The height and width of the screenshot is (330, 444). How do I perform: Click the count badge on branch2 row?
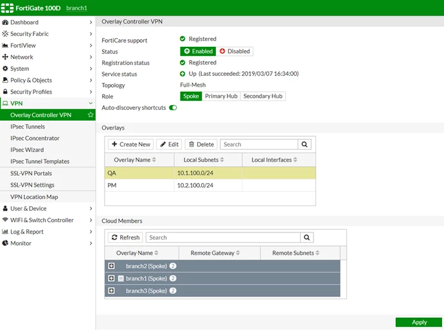pos(173,266)
